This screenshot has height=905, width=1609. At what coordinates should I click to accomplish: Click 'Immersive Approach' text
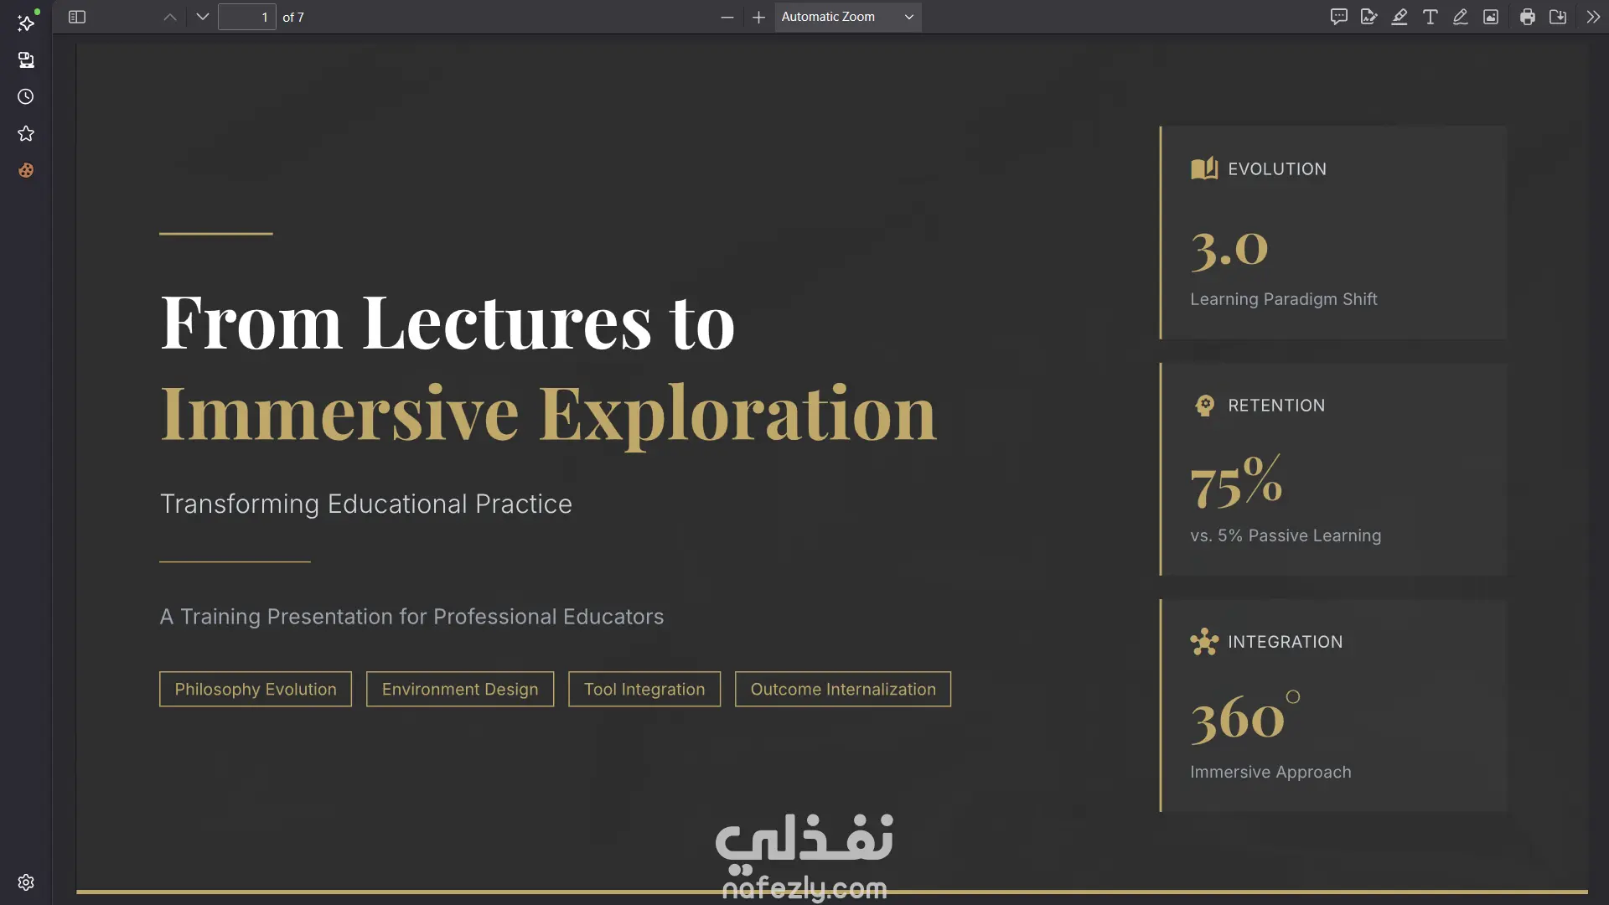(x=1270, y=772)
